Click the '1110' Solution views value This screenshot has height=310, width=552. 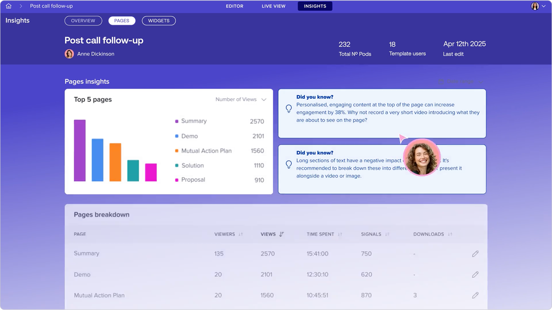(x=259, y=165)
